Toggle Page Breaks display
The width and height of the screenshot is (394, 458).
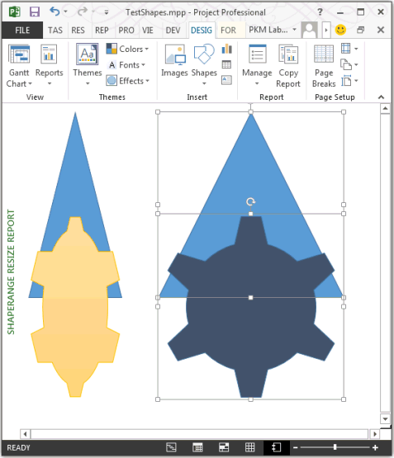point(324,66)
